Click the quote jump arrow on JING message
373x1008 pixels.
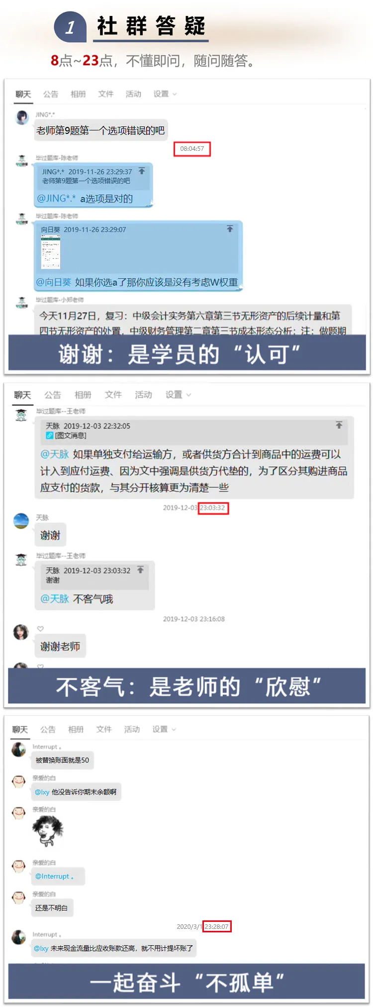pos(142,171)
